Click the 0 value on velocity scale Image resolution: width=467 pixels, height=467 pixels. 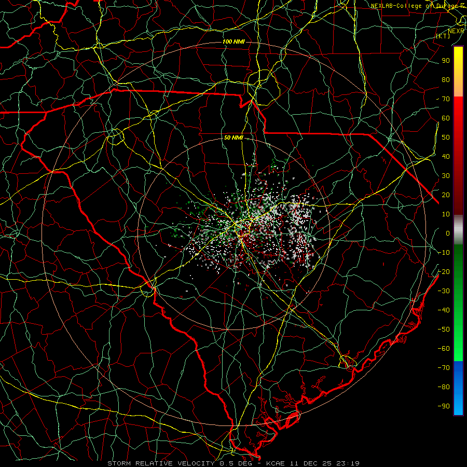click(448, 233)
